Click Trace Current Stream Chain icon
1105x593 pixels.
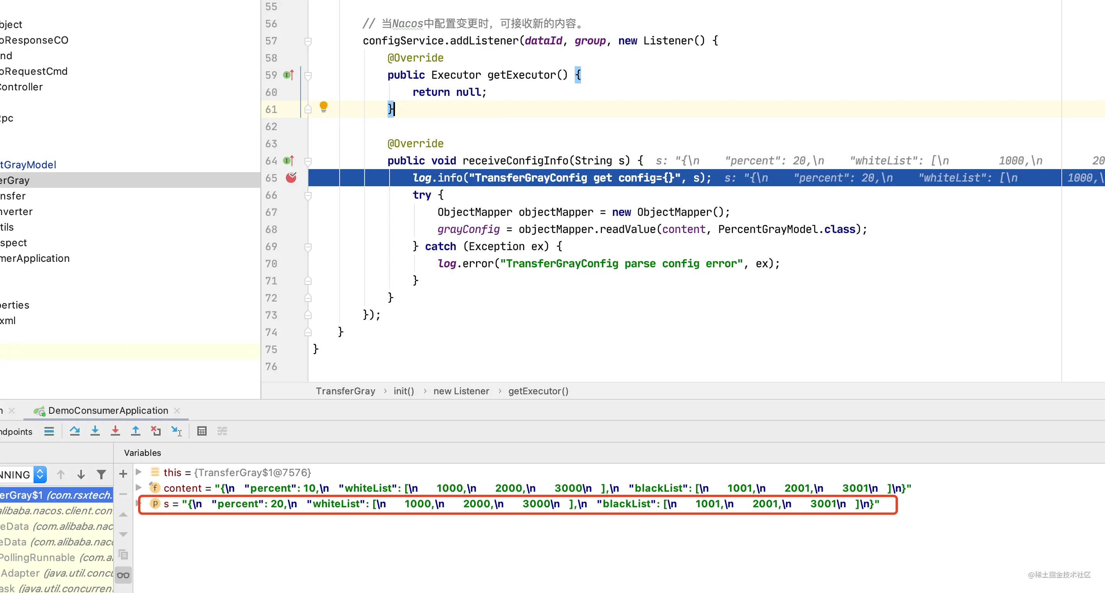[222, 431]
